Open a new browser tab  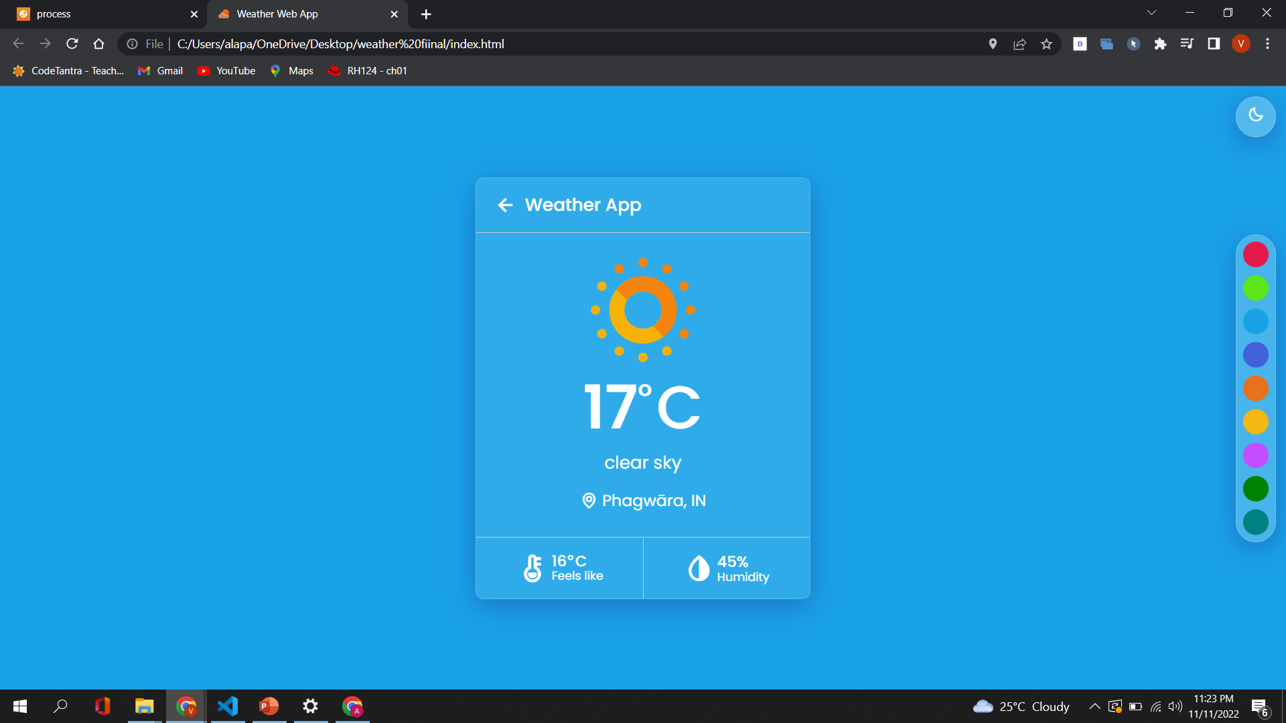click(426, 14)
